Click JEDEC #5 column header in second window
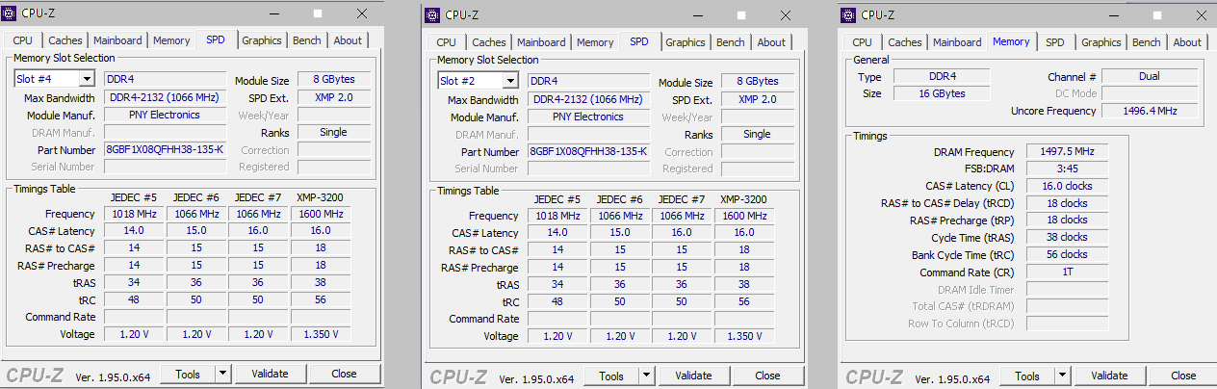This screenshot has height=389, width=1217. [557, 199]
